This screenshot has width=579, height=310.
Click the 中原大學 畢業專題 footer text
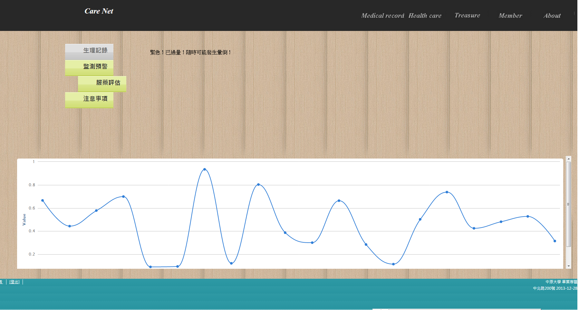[x=561, y=282]
